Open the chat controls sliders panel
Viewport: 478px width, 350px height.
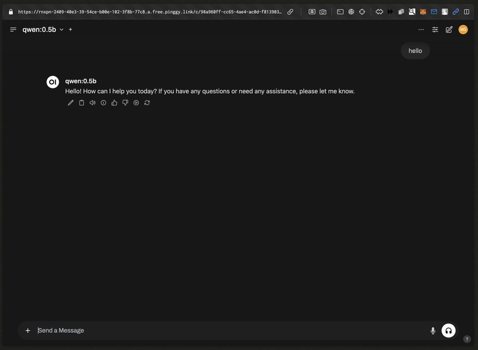pyautogui.click(x=435, y=29)
